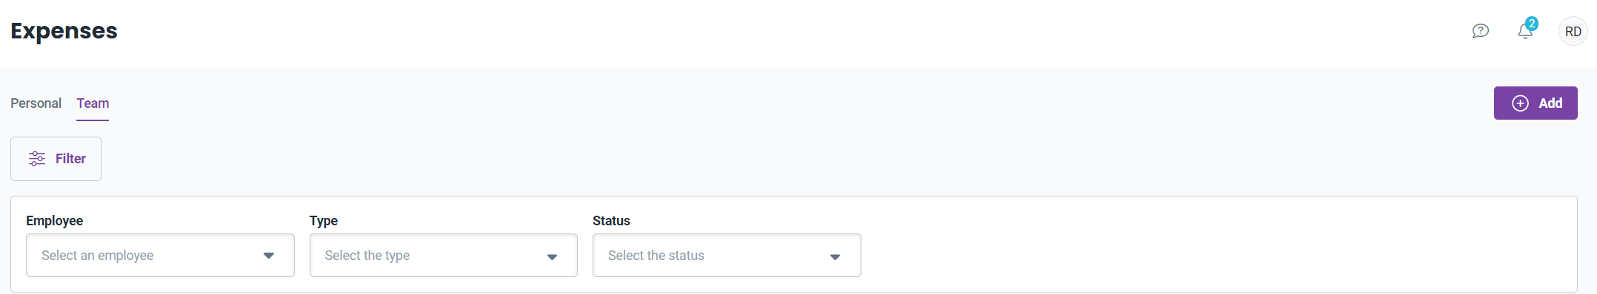
Task: Open the Select the status dropdown
Action: [x=727, y=256]
